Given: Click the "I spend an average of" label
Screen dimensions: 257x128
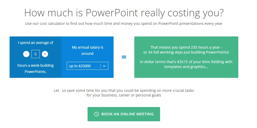Looking at the screenshot, I should (x=36, y=43).
